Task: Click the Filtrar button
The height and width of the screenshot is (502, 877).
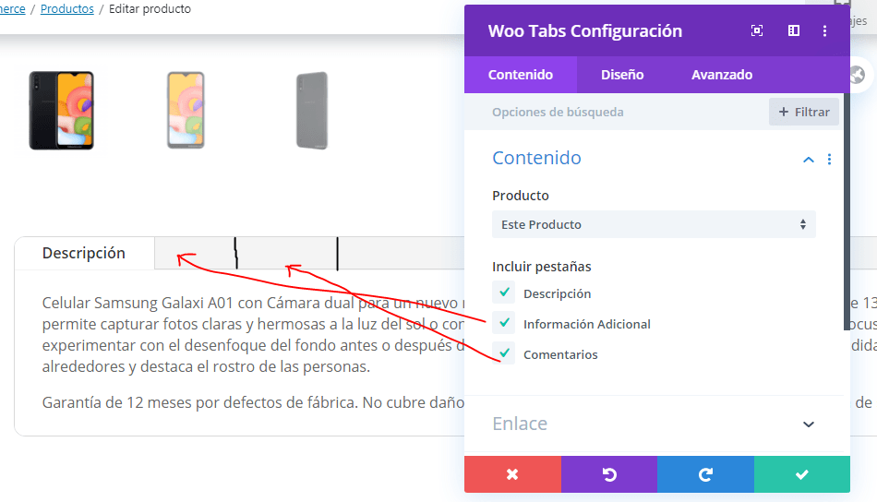Action: tap(804, 112)
